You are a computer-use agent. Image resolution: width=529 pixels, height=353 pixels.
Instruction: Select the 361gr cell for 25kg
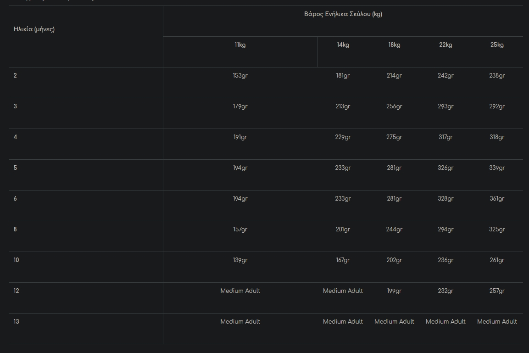[x=497, y=199]
